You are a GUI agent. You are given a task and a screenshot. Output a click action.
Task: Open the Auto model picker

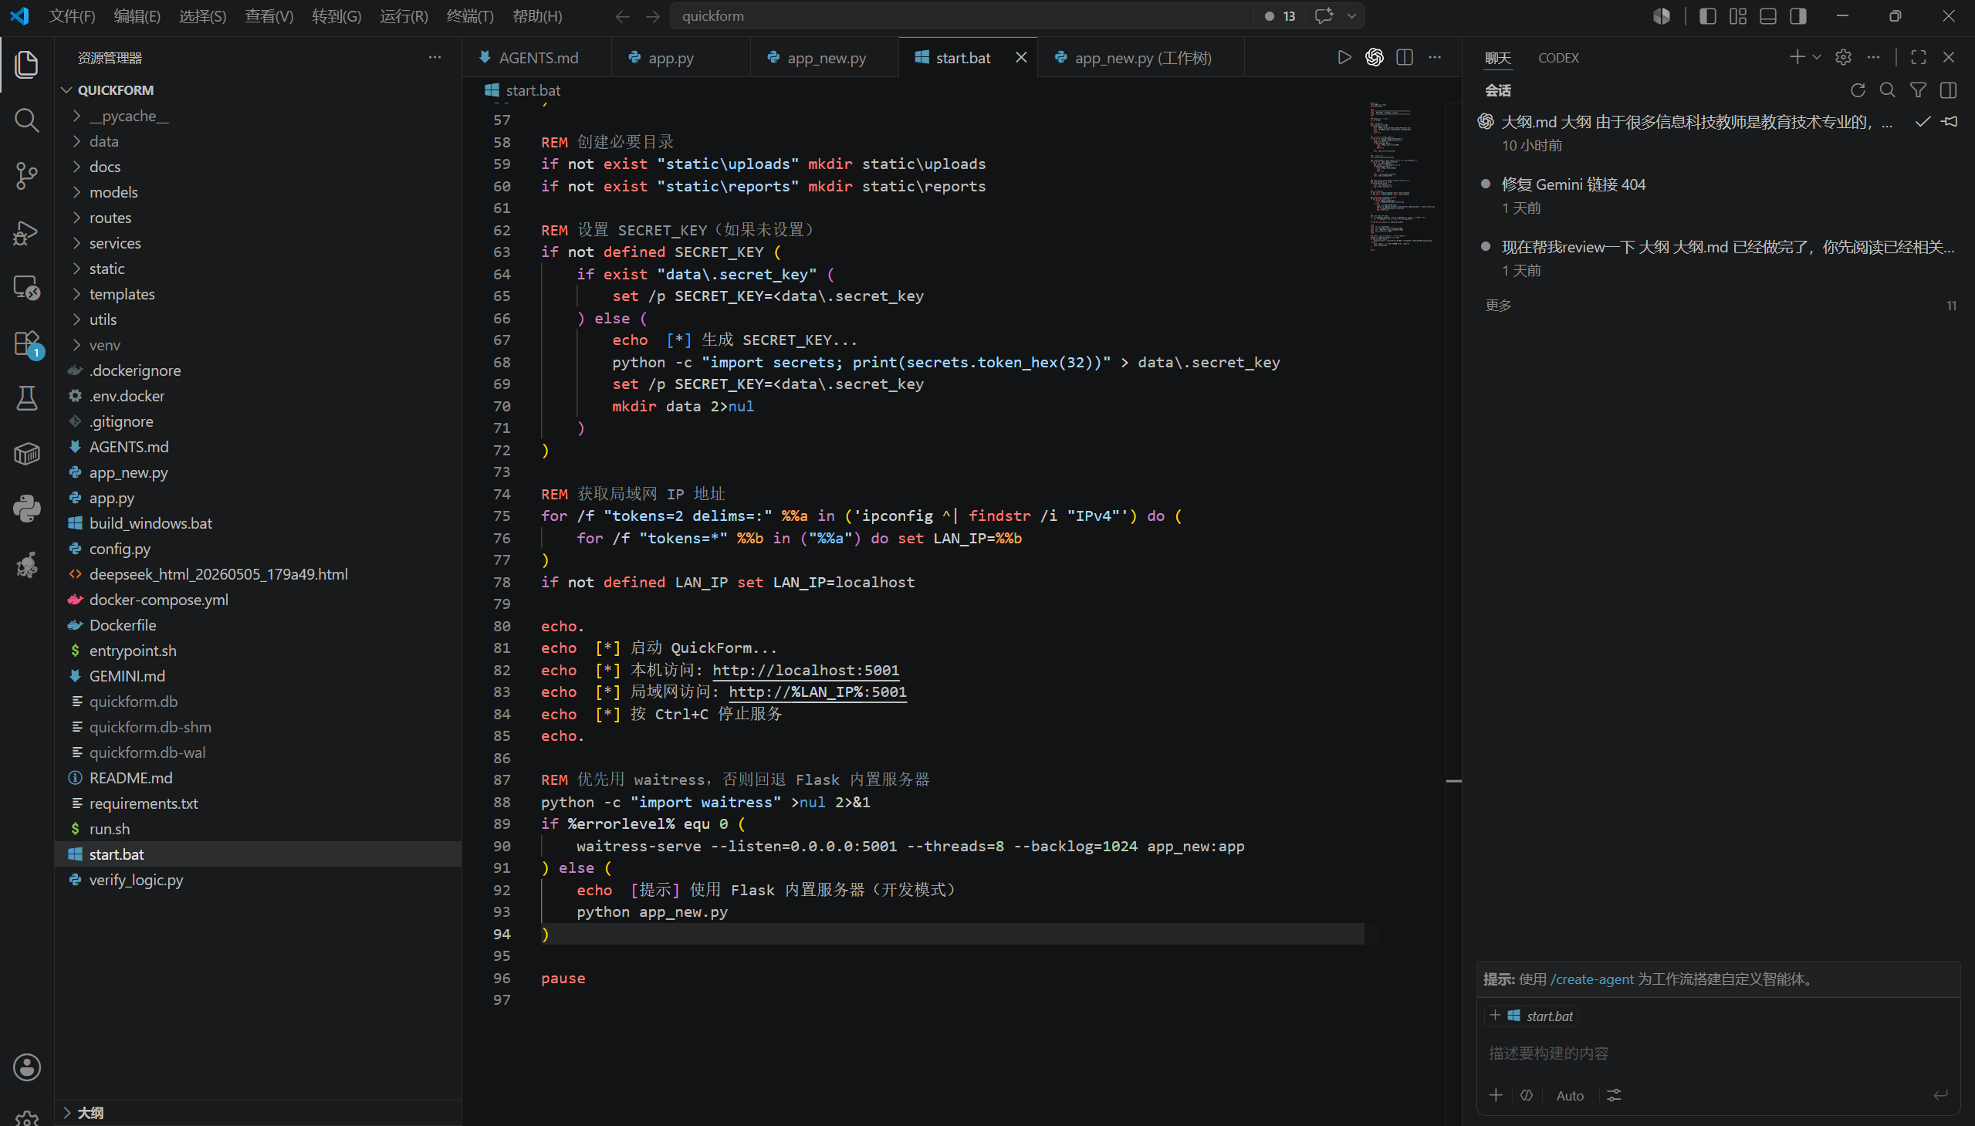(1570, 1096)
